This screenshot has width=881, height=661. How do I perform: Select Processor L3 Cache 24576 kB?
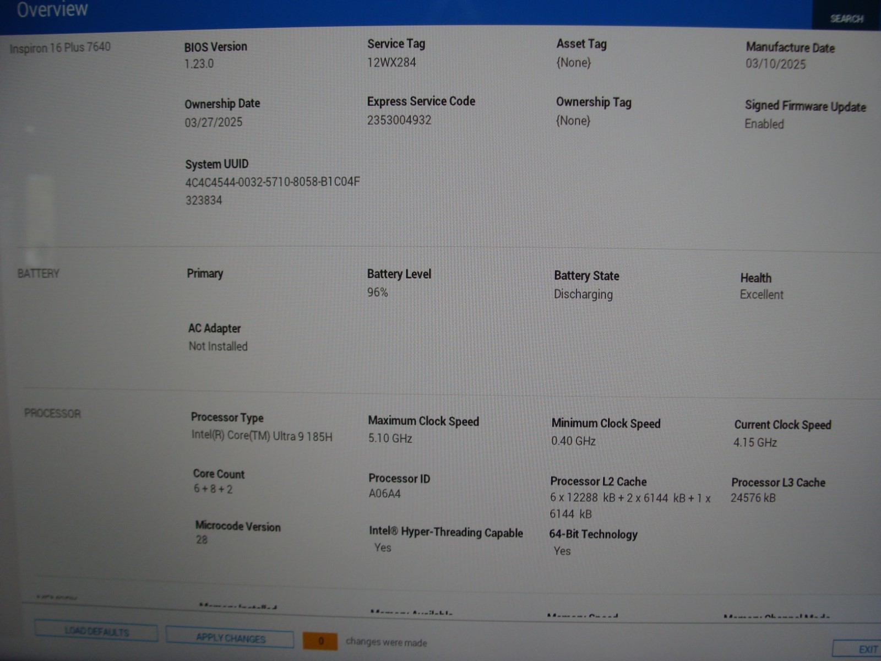pos(753,498)
